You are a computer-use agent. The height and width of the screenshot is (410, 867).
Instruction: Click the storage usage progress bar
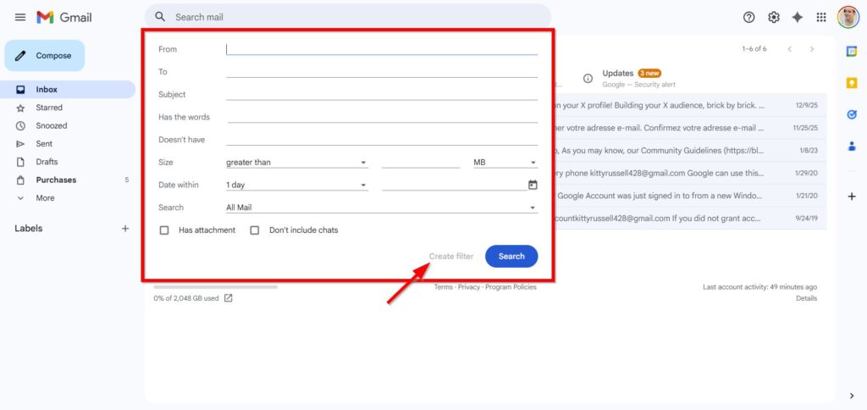point(216,287)
